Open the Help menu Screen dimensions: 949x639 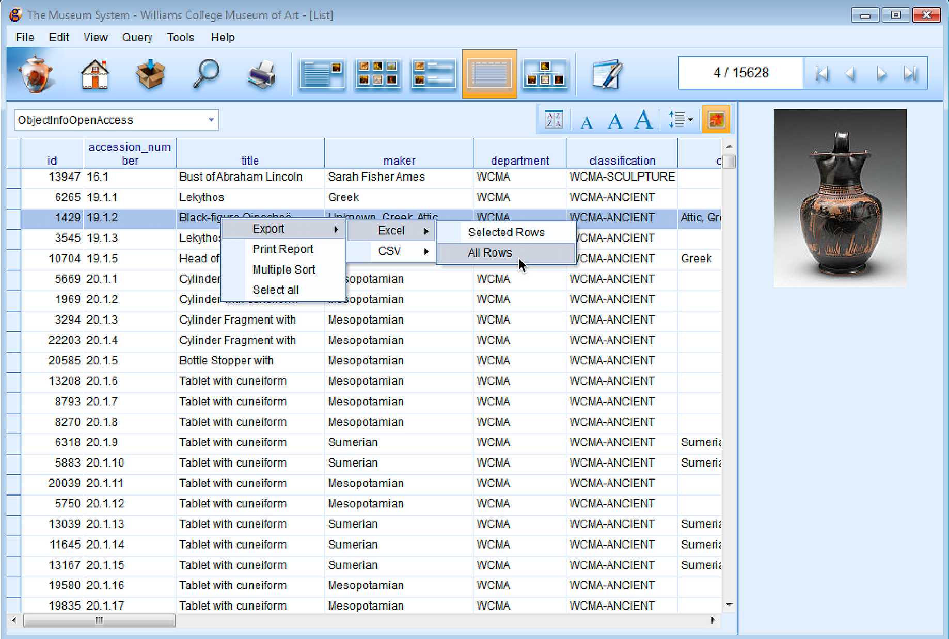(223, 37)
